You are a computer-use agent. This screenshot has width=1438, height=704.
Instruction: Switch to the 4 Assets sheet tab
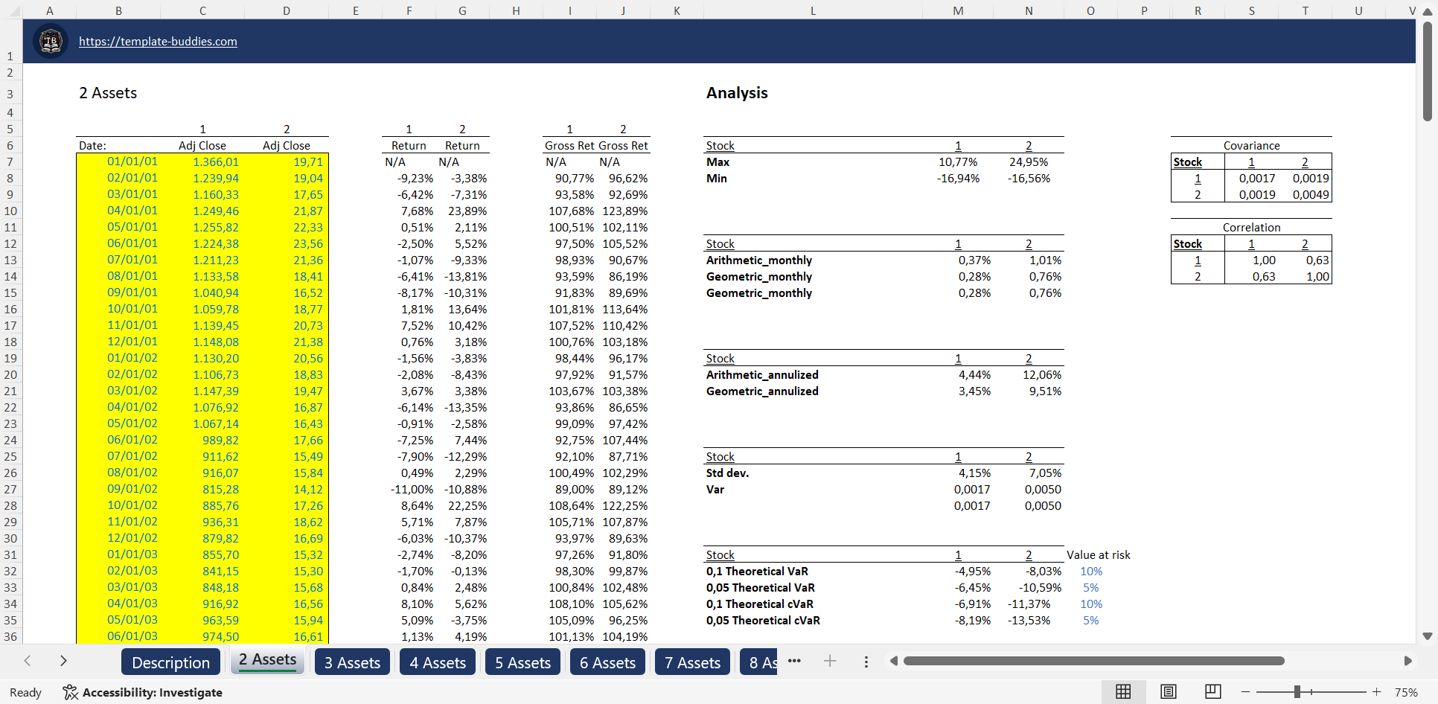(438, 662)
